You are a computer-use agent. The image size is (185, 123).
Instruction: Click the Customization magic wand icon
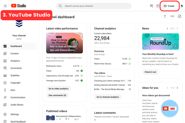pos(5,97)
